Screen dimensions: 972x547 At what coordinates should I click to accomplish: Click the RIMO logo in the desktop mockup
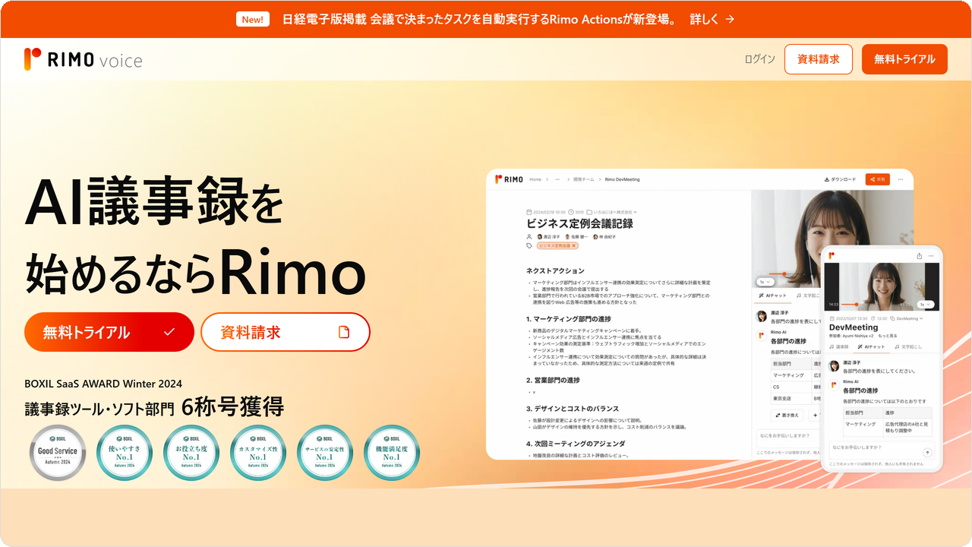click(x=509, y=179)
